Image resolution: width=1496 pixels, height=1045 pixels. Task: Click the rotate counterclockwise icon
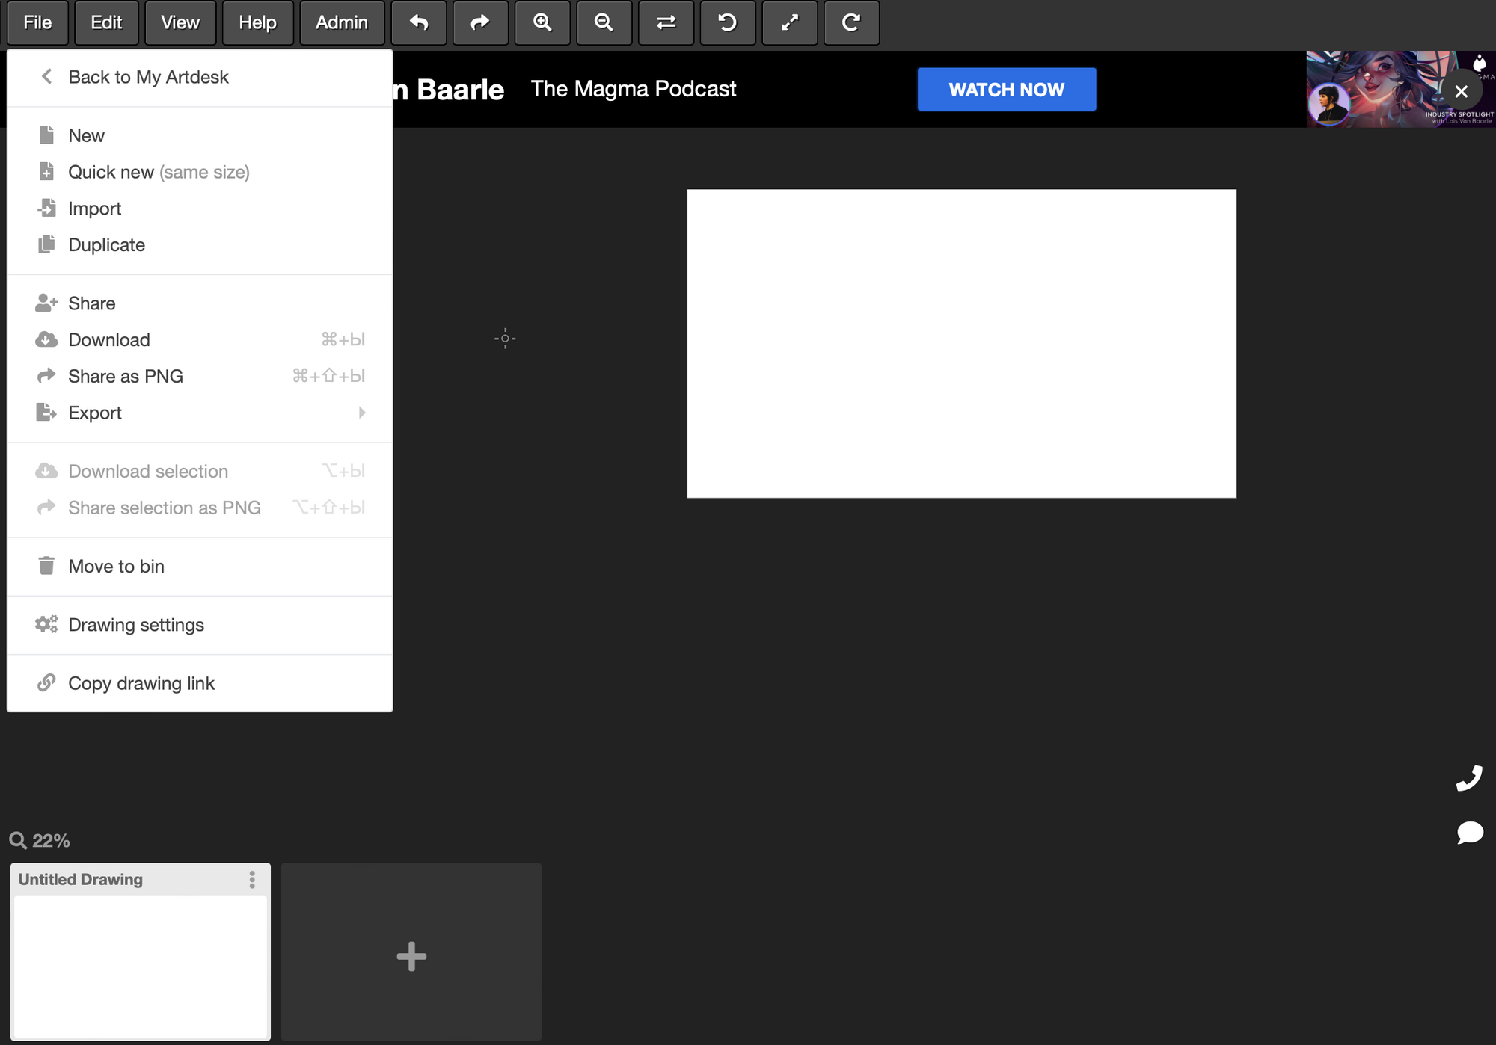coord(727,23)
